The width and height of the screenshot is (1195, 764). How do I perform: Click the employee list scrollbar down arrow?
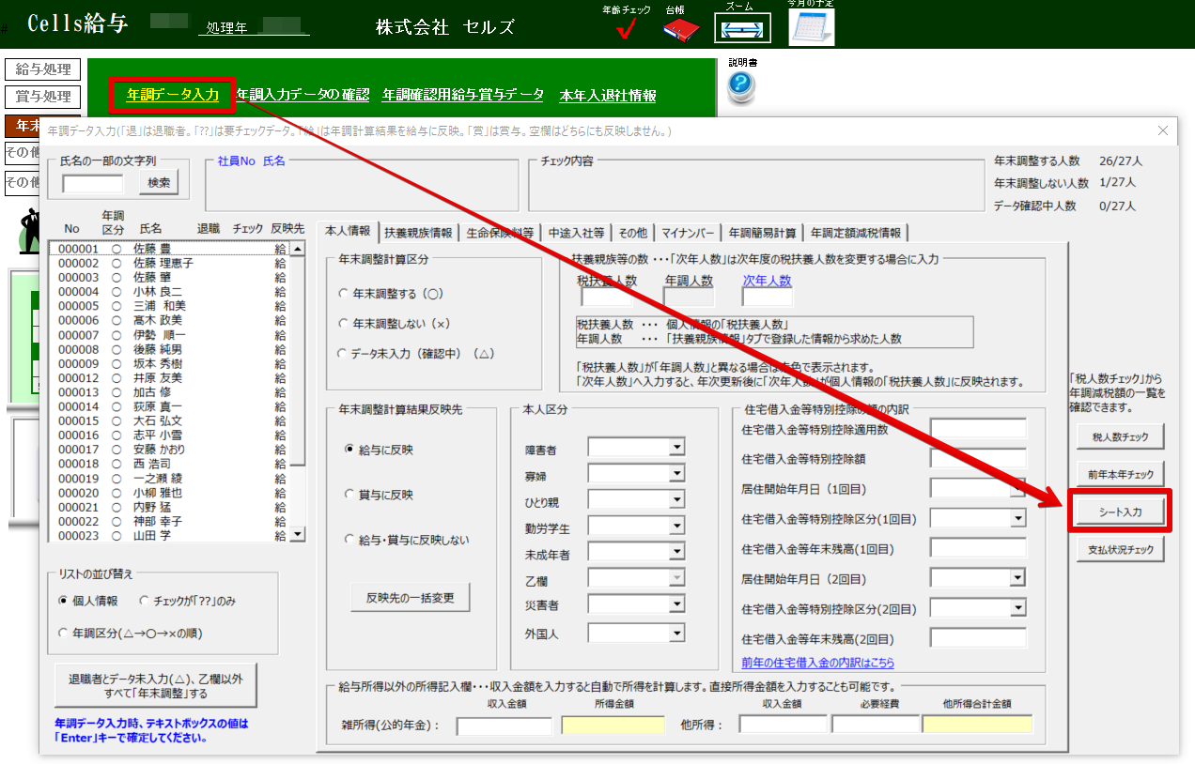[298, 535]
